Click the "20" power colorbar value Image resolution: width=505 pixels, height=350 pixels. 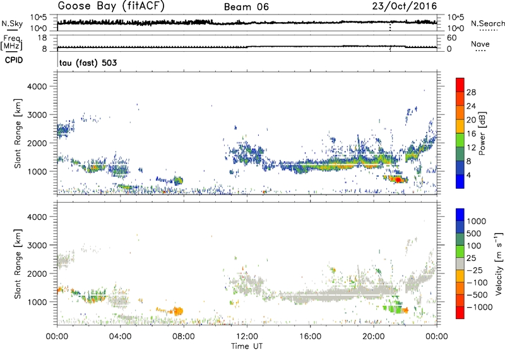pyautogui.click(x=471, y=120)
